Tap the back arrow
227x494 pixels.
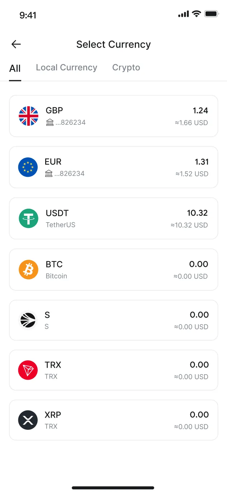pos(16,44)
